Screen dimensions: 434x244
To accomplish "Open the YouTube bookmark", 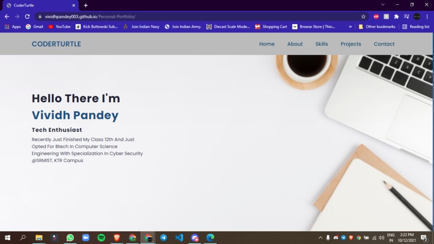I will [x=60, y=26].
